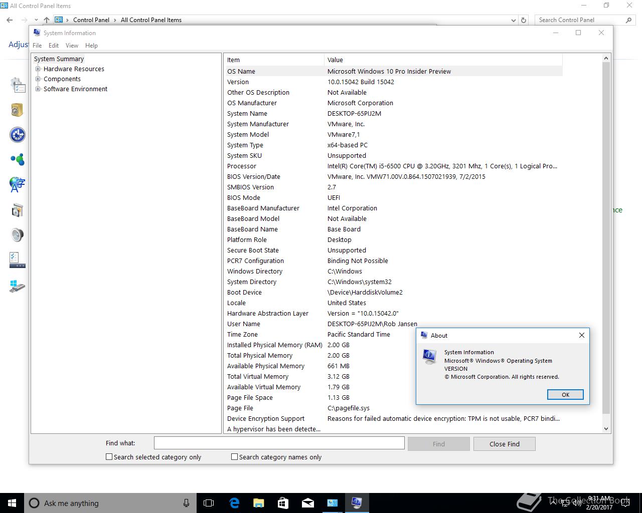Click All Control Panel Items breadcrumb
Viewport: 642px width, 513px height.
(151, 20)
